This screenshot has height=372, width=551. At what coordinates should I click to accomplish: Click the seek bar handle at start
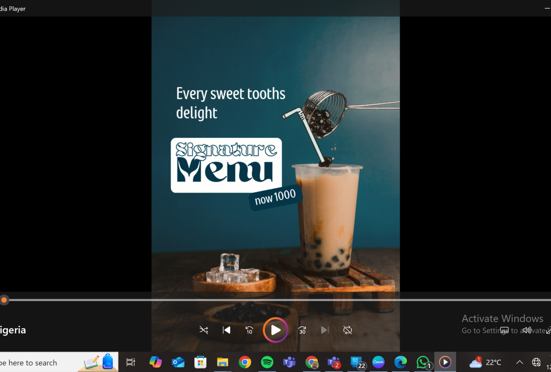(4, 300)
